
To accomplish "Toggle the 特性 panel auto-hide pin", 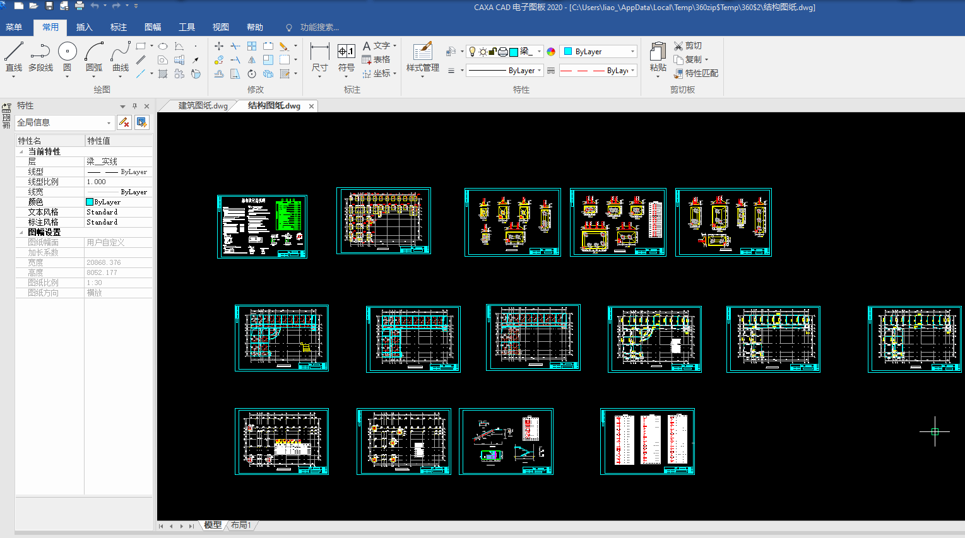I will [x=134, y=106].
